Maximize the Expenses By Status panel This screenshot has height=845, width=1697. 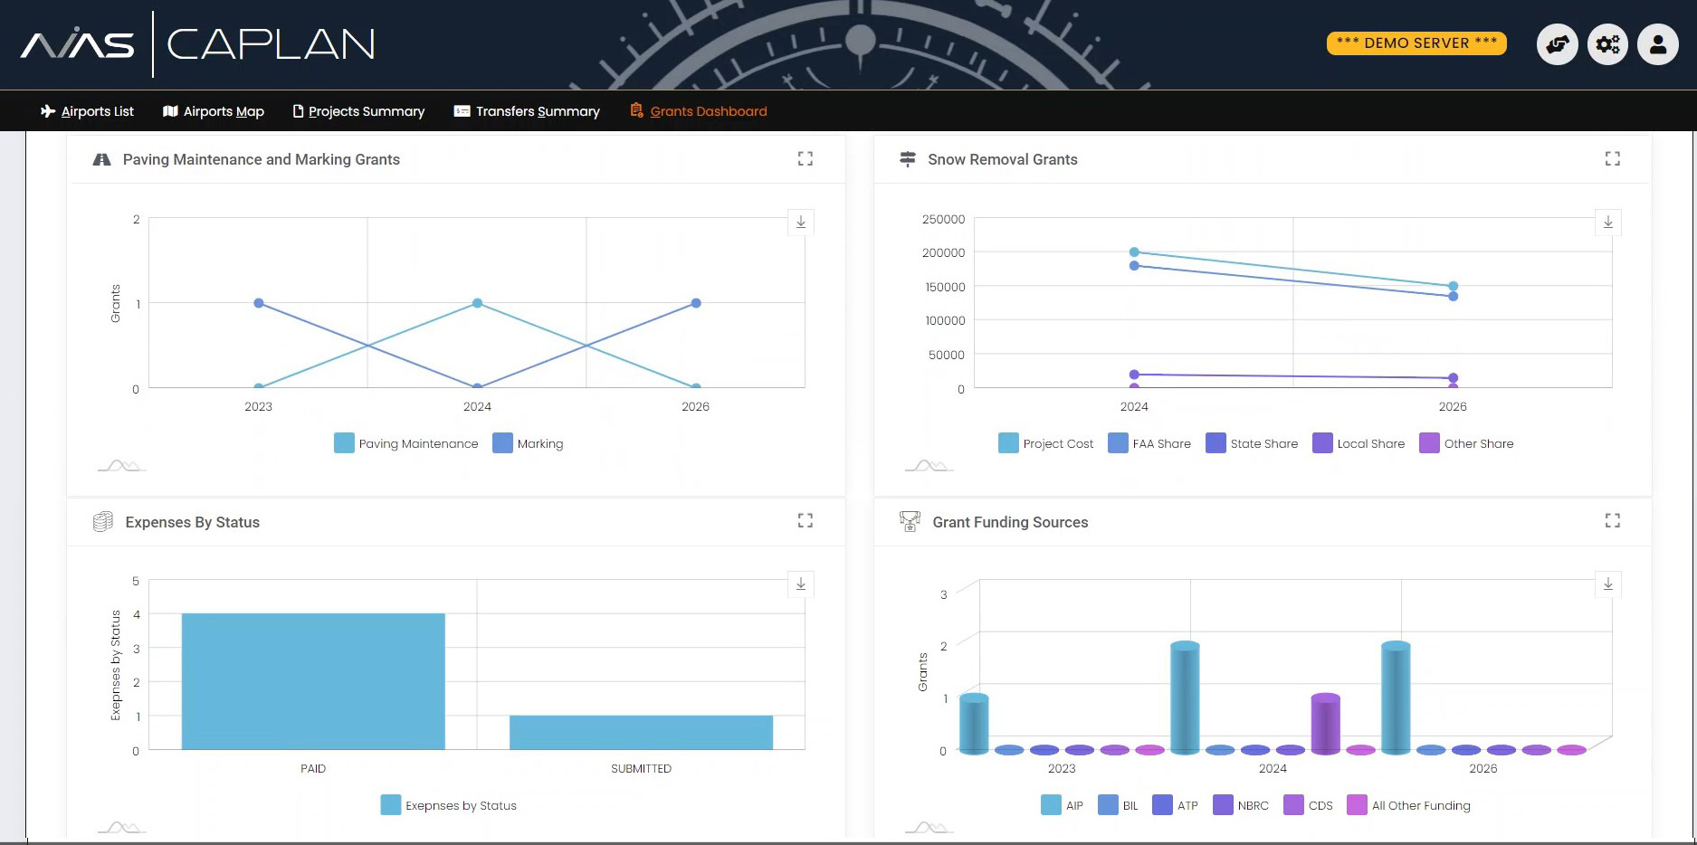[x=805, y=521]
